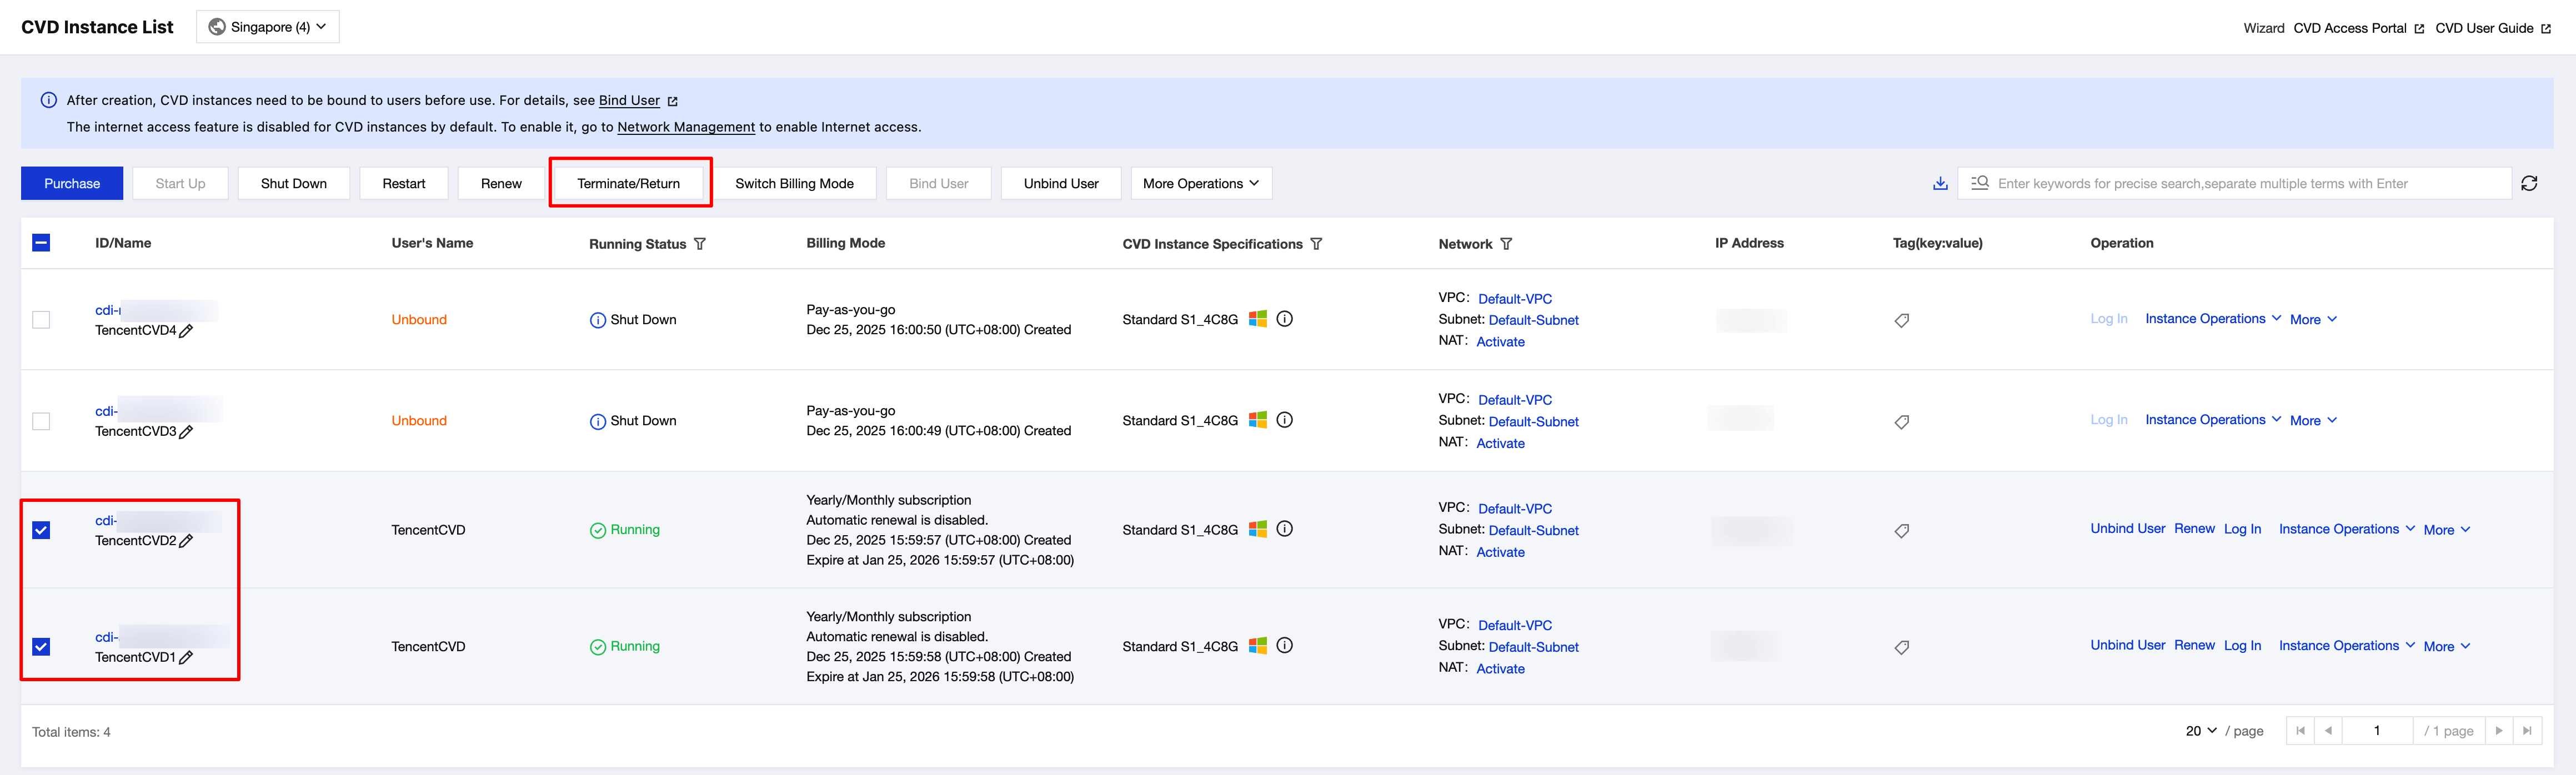Open the Network Management link
Screen dimensions: 2576x775
[686, 127]
